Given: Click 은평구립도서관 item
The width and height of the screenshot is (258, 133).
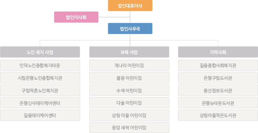Looking at the screenshot, I should (218, 77).
